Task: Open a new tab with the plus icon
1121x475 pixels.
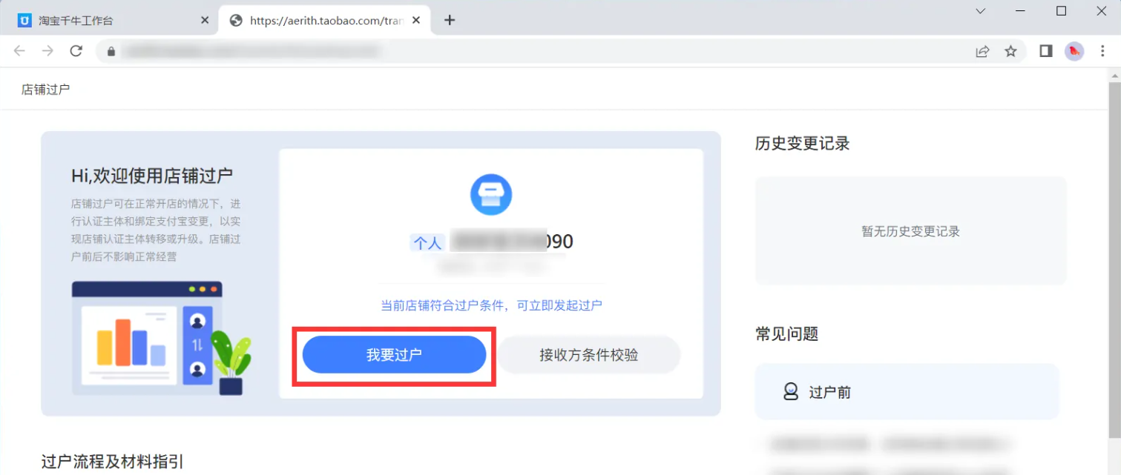Action: click(x=450, y=20)
